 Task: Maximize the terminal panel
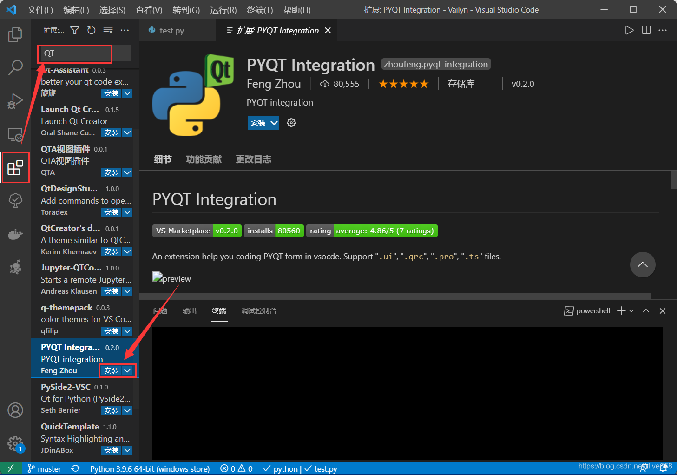(x=646, y=310)
